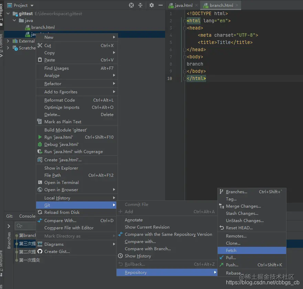Image resolution: width=303 pixels, height=289 pixels.
Task: Click the Reset HEAD undo arrow icon
Action: click(221, 228)
